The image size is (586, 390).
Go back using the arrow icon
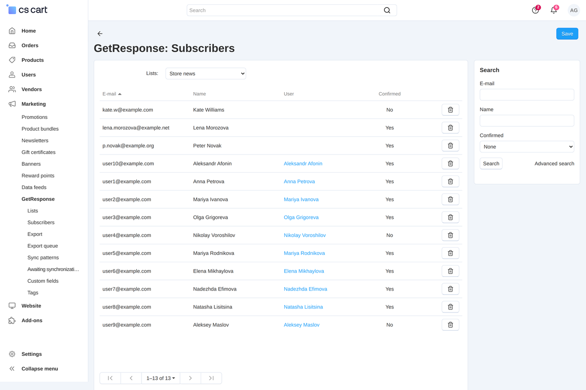pos(100,34)
